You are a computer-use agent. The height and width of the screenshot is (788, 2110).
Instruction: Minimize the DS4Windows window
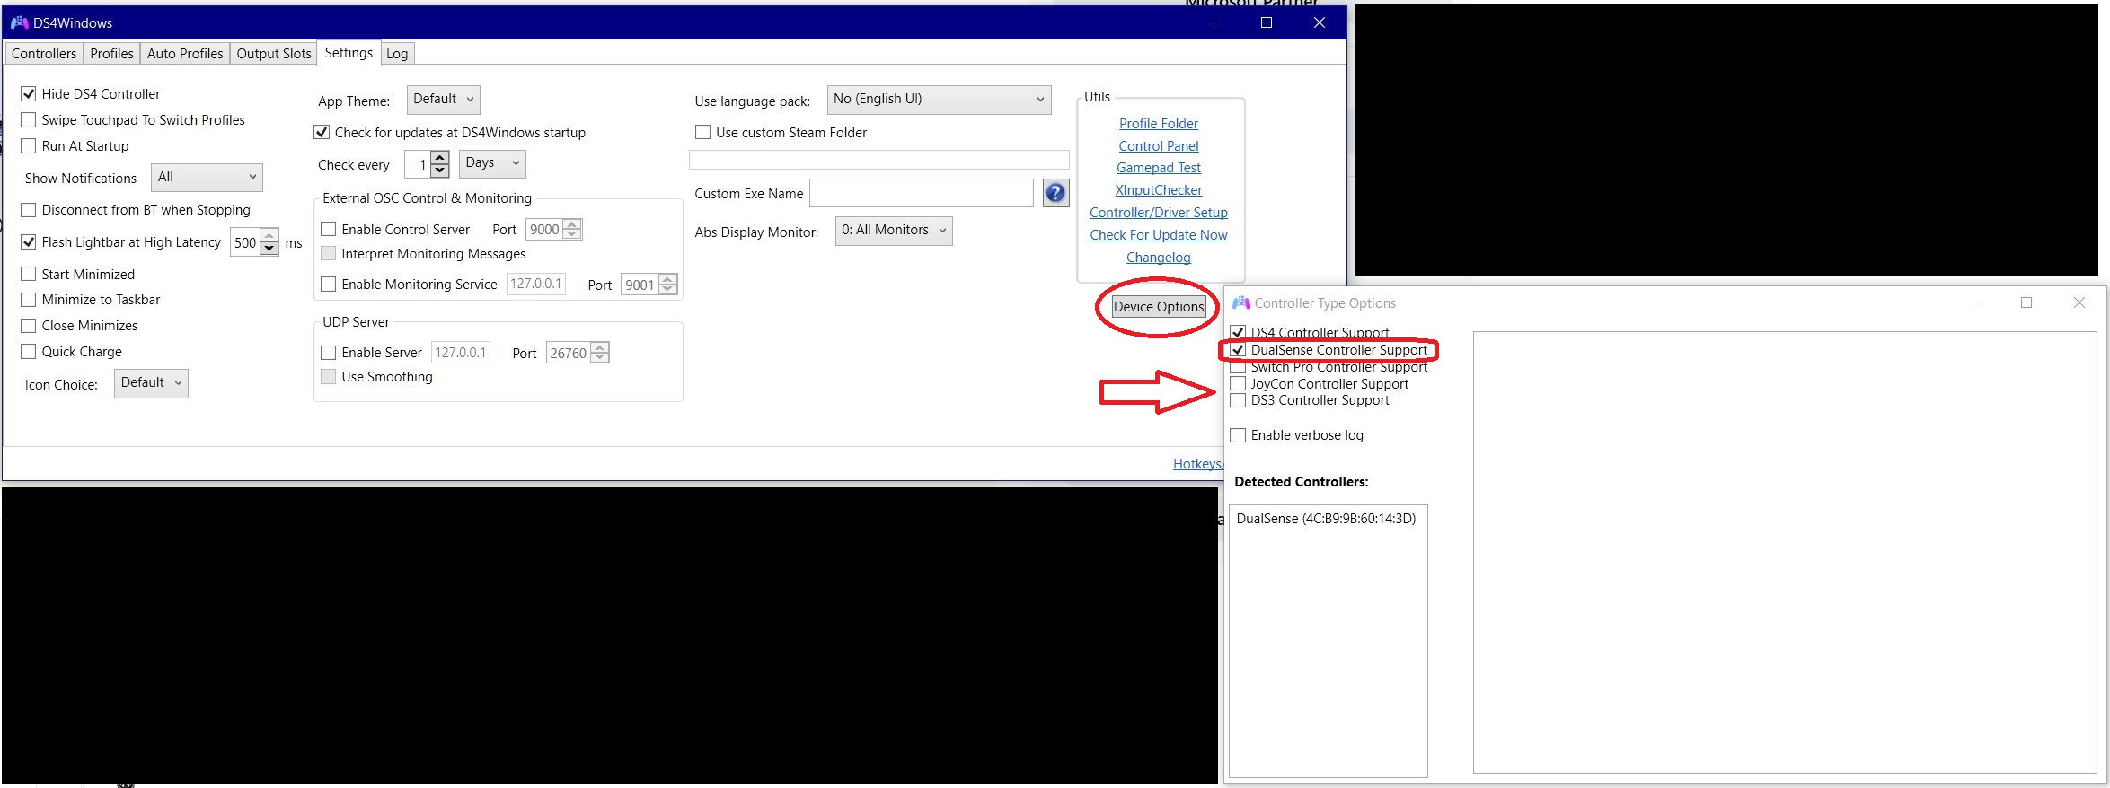(1214, 22)
